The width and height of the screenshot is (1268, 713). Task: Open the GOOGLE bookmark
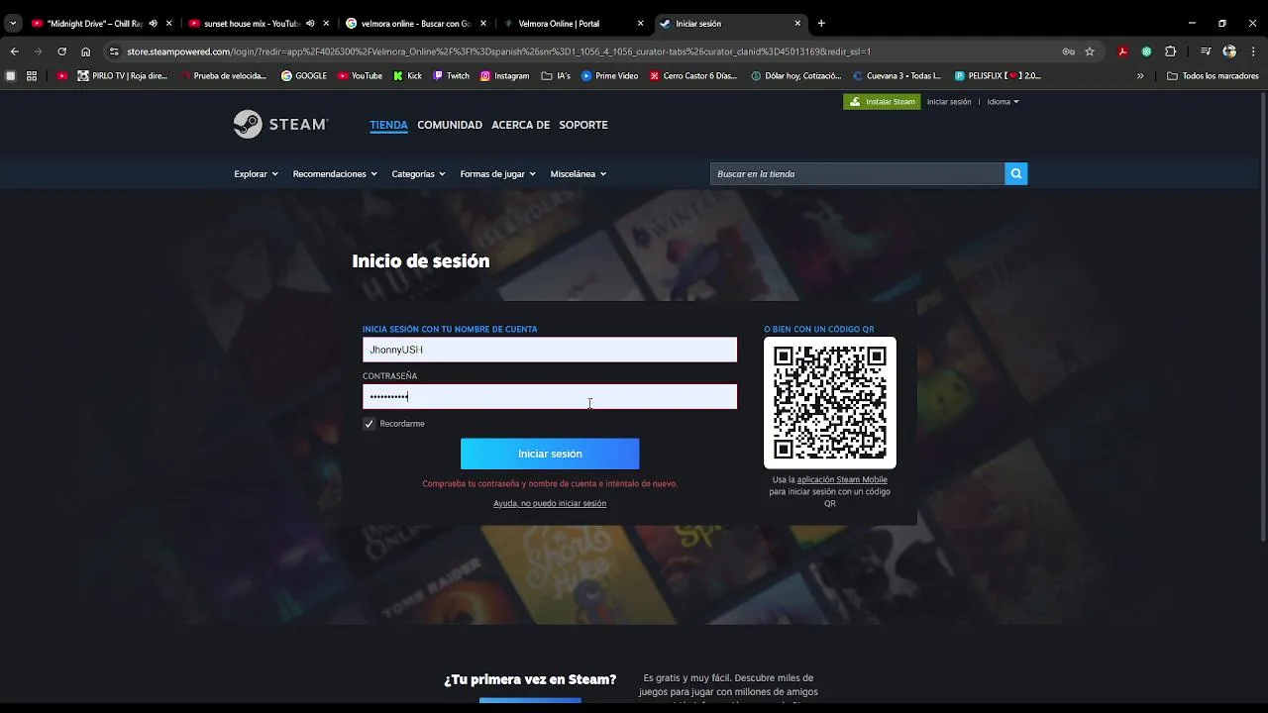point(304,75)
